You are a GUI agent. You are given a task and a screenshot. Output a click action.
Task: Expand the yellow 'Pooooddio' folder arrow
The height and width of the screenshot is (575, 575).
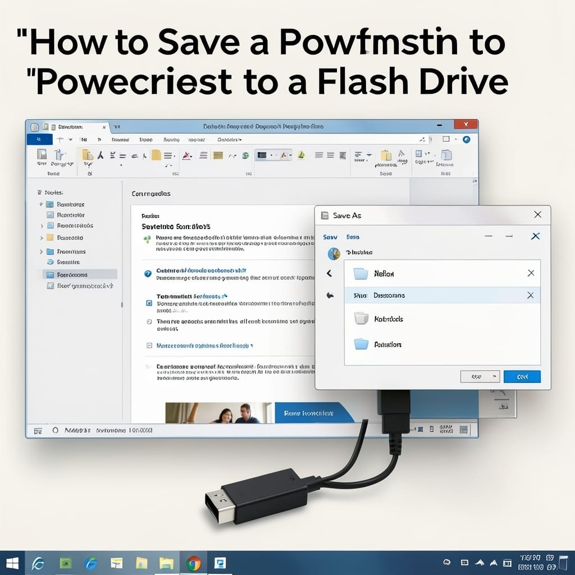click(x=42, y=238)
